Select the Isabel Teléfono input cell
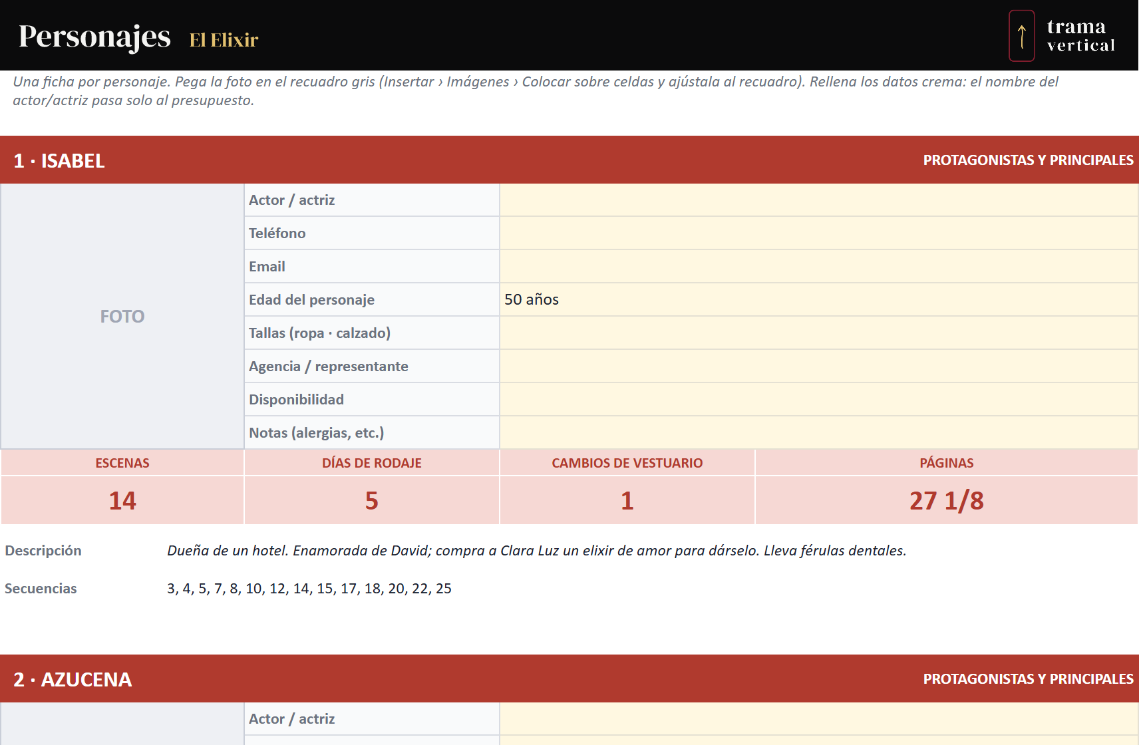Screen dimensions: 1139x745 (818, 233)
